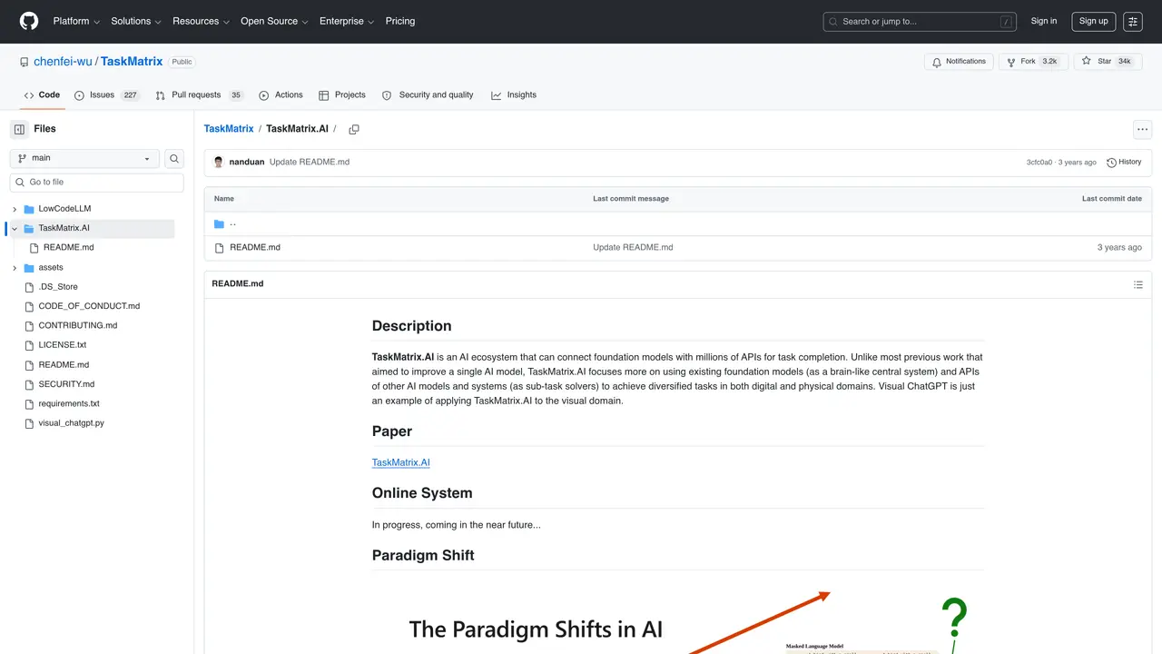1162x654 pixels.
Task: Open nanduan author avatar
Action: [219, 162]
